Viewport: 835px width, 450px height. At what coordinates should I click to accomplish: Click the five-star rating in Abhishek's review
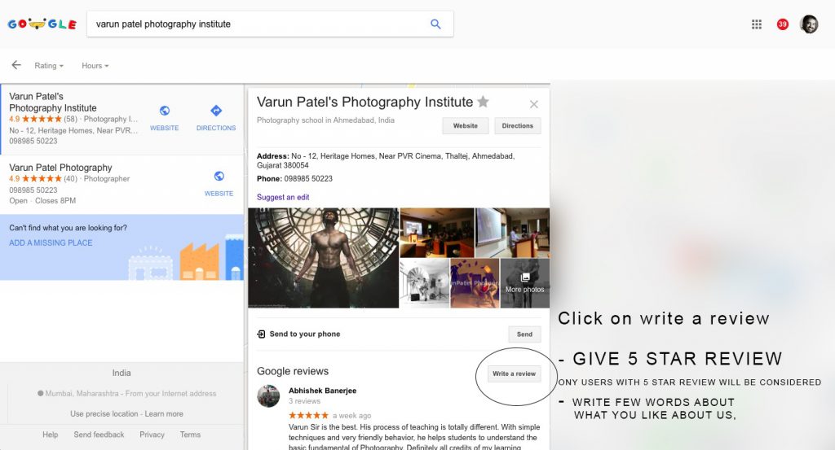(308, 415)
